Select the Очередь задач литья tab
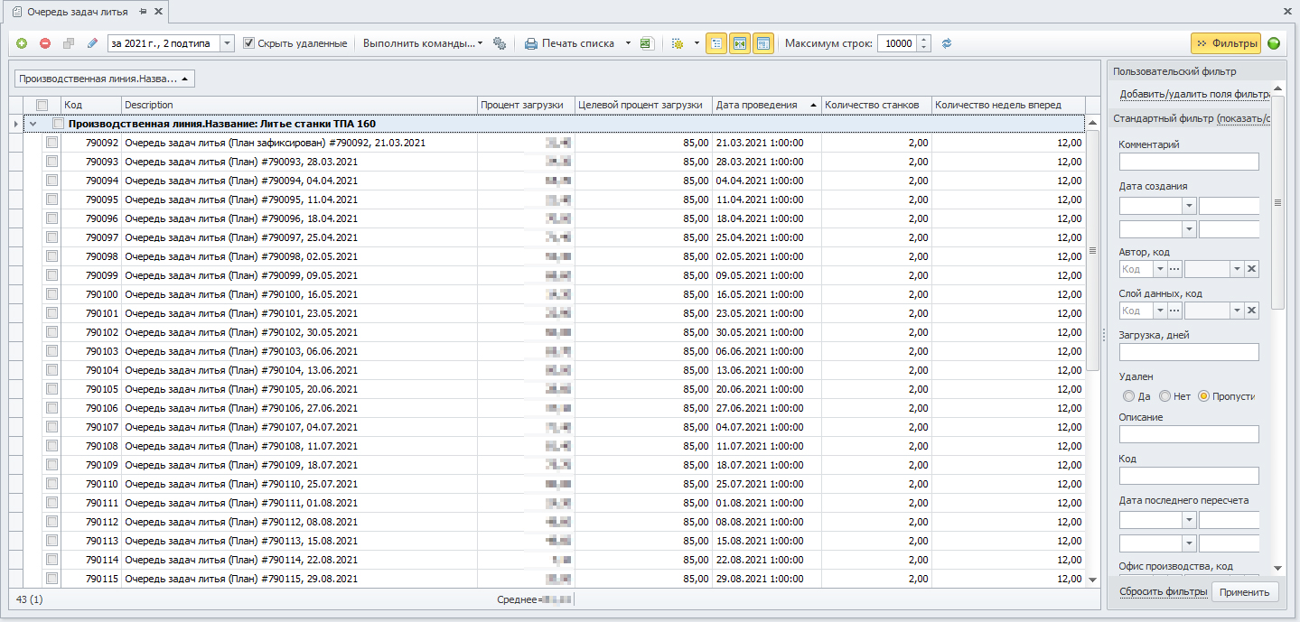Viewport: 1300px width, 622px height. point(76,12)
